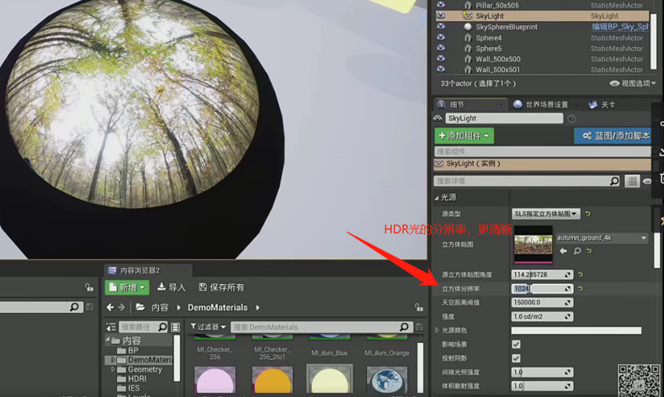This screenshot has height=397, width=664.
Task: Go back in content browser history
Action: pos(110,308)
